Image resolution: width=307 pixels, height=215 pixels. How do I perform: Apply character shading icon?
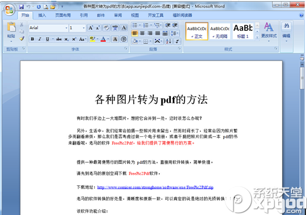(x=115, y=39)
